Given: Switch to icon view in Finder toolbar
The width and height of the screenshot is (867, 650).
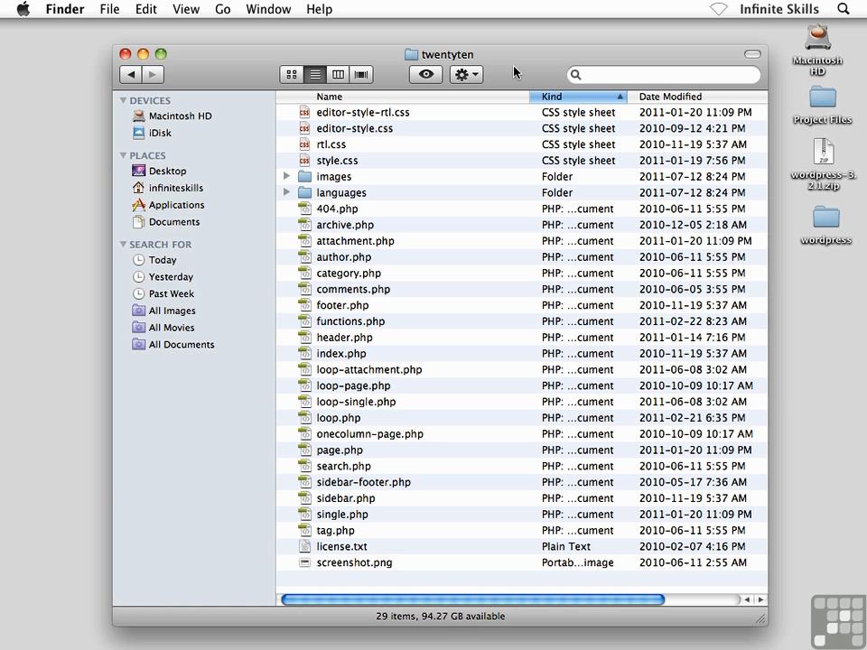Looking at the screenshot, I should point(292,74).
